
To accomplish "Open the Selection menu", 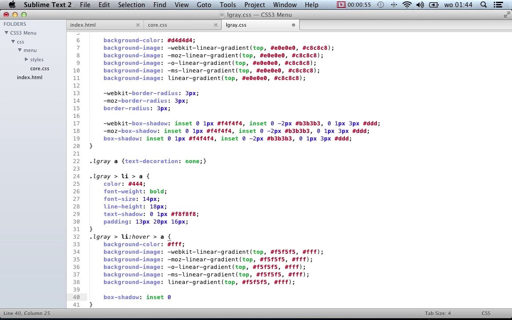I will coord(131,4).
